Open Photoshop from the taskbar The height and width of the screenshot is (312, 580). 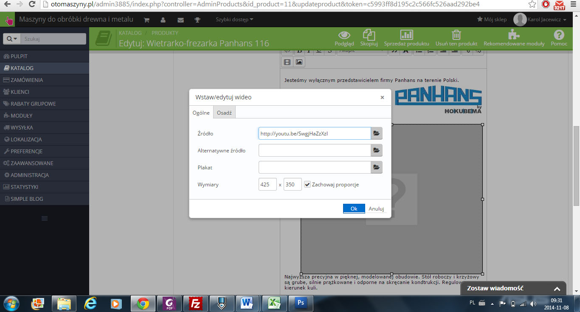[301, 303]
